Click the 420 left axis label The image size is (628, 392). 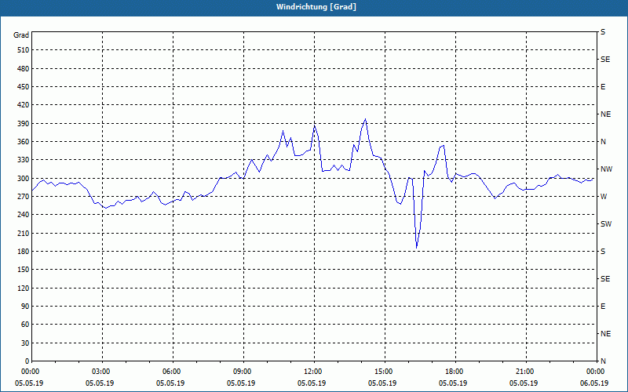24,105
